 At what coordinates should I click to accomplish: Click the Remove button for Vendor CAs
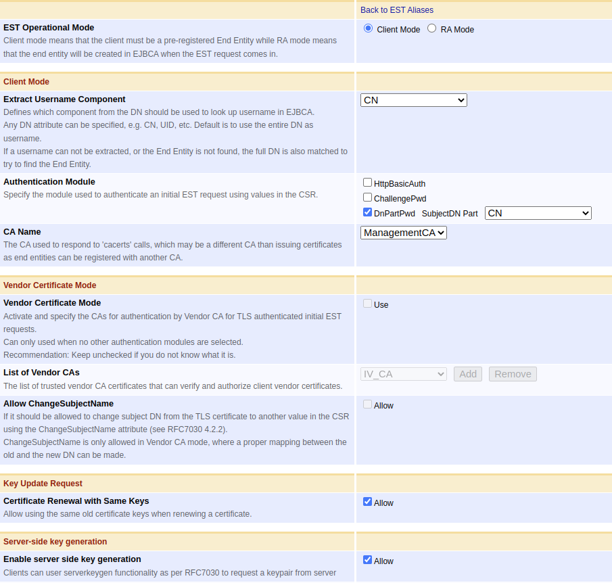(512, 373)
